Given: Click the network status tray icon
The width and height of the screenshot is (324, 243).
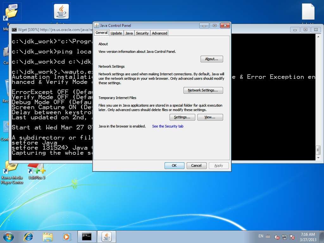Looking at the screenshot, I should point(284,237).
